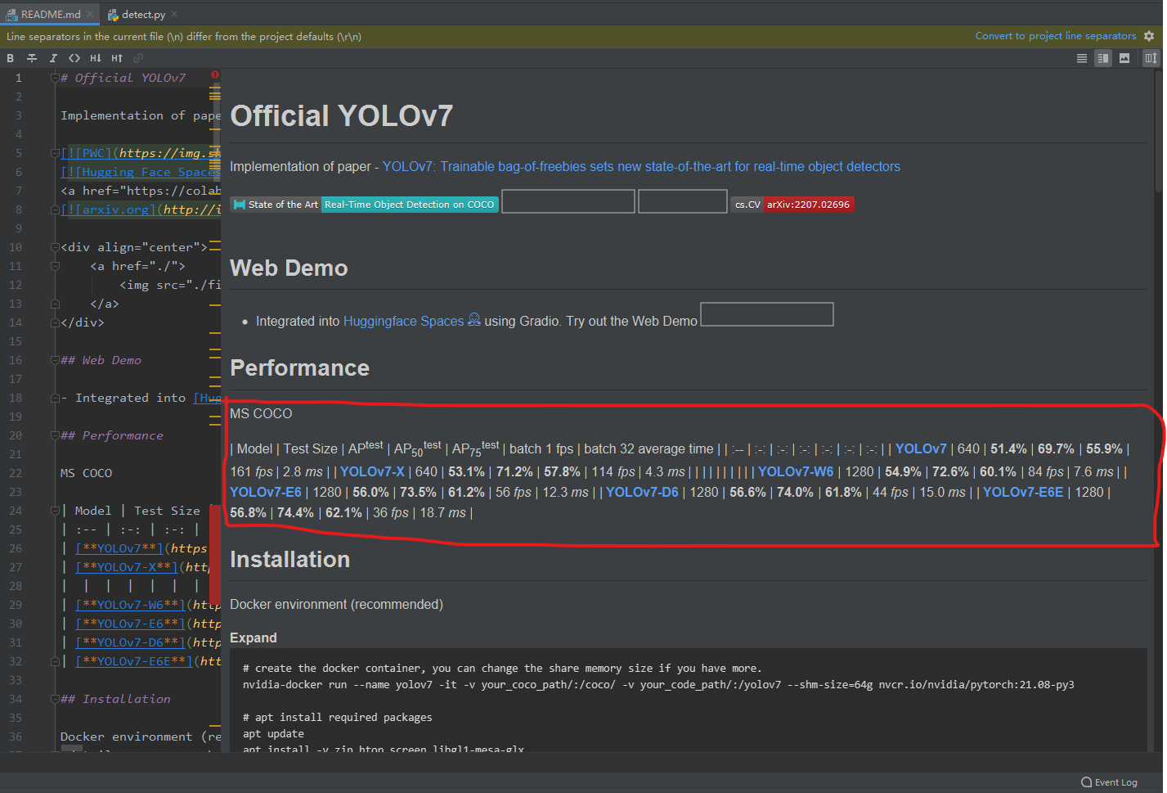Increase header level with H↑ icon
Image resolution: width=1167 pixels, height=793 pixels.
click(x=117, y=58)
